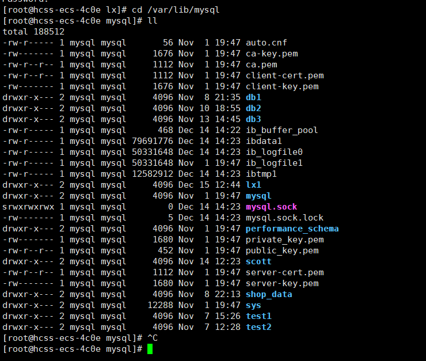Select the shop_data directory name
Viewport: 426px width, 361px height.
click(269, 294)
